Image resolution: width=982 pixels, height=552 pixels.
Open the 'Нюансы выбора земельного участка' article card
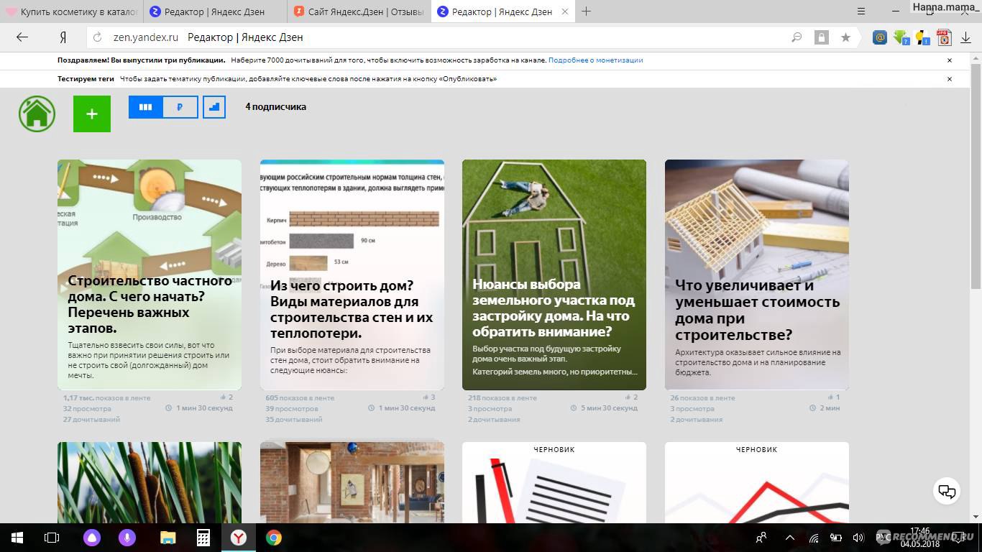click(554, 275)
